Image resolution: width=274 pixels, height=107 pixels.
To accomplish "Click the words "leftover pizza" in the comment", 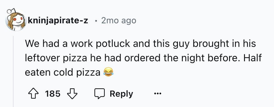I will click(56, 58).
